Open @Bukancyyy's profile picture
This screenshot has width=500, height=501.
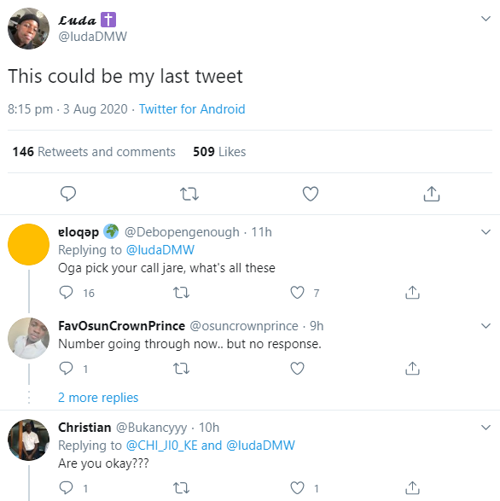[x=28, y=440]
